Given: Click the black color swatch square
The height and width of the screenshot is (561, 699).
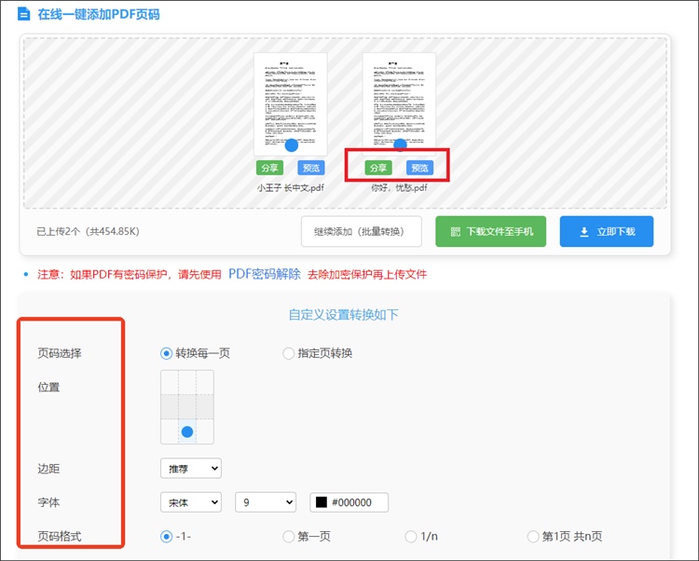Looking at the screenshot, I should click(x=322, y=502).
